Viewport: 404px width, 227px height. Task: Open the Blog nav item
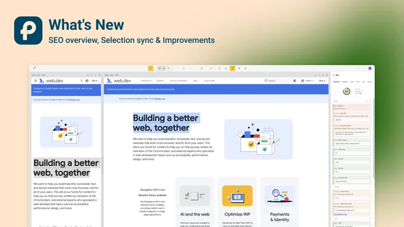tap(195, 81)
